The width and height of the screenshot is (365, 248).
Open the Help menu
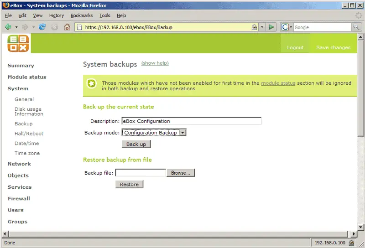[x=121, y=15]
